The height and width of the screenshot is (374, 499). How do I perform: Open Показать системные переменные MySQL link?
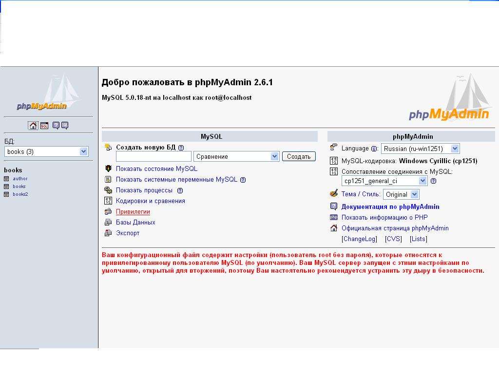coord(176,180)
